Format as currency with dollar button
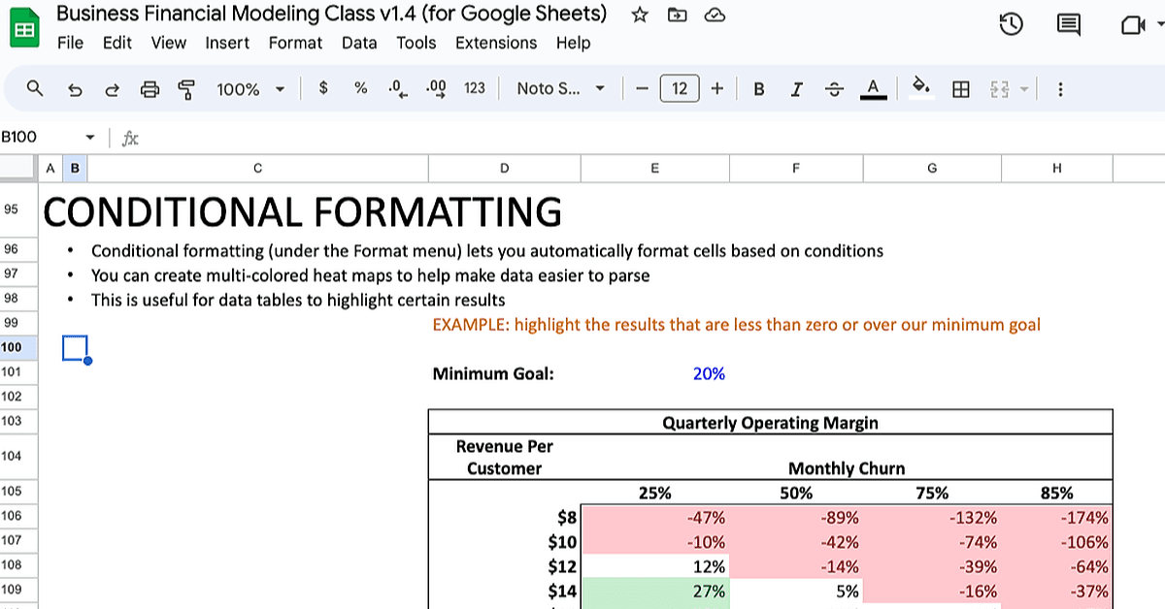This screenshot has height=609, width=1165. (323, 88)
